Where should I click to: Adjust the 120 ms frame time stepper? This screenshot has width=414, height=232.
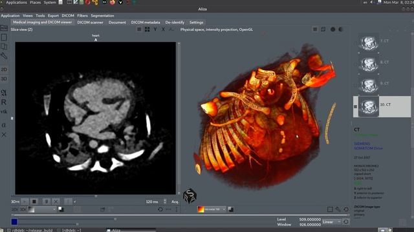point(165,202)
